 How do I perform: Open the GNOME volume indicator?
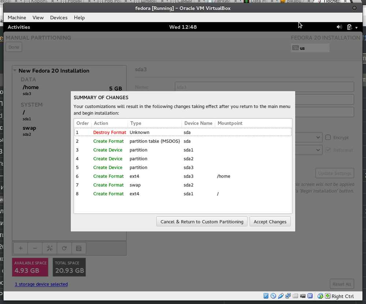[339, 27]
